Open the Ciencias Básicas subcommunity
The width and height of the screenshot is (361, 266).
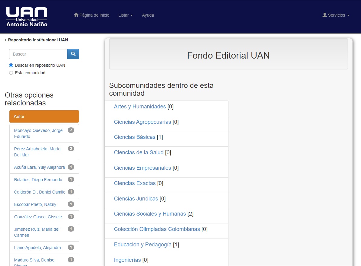[135, 137]
